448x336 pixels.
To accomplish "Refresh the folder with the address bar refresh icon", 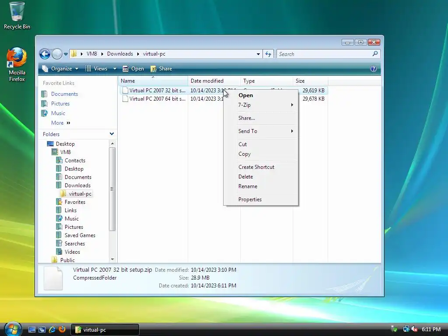I will [x=268, y=54].
